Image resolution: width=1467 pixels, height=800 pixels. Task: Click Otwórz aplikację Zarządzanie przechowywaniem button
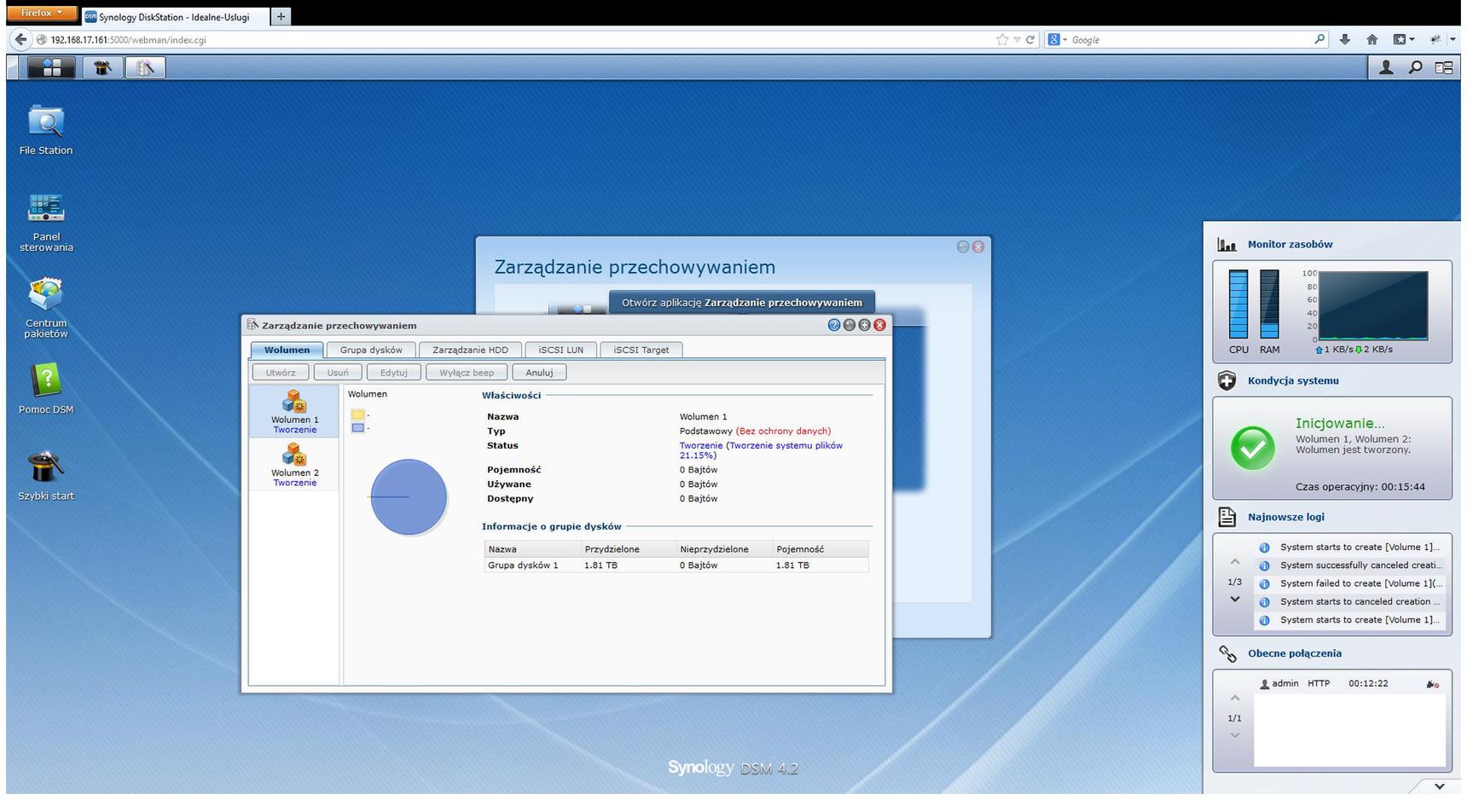(x=742, y=302)
